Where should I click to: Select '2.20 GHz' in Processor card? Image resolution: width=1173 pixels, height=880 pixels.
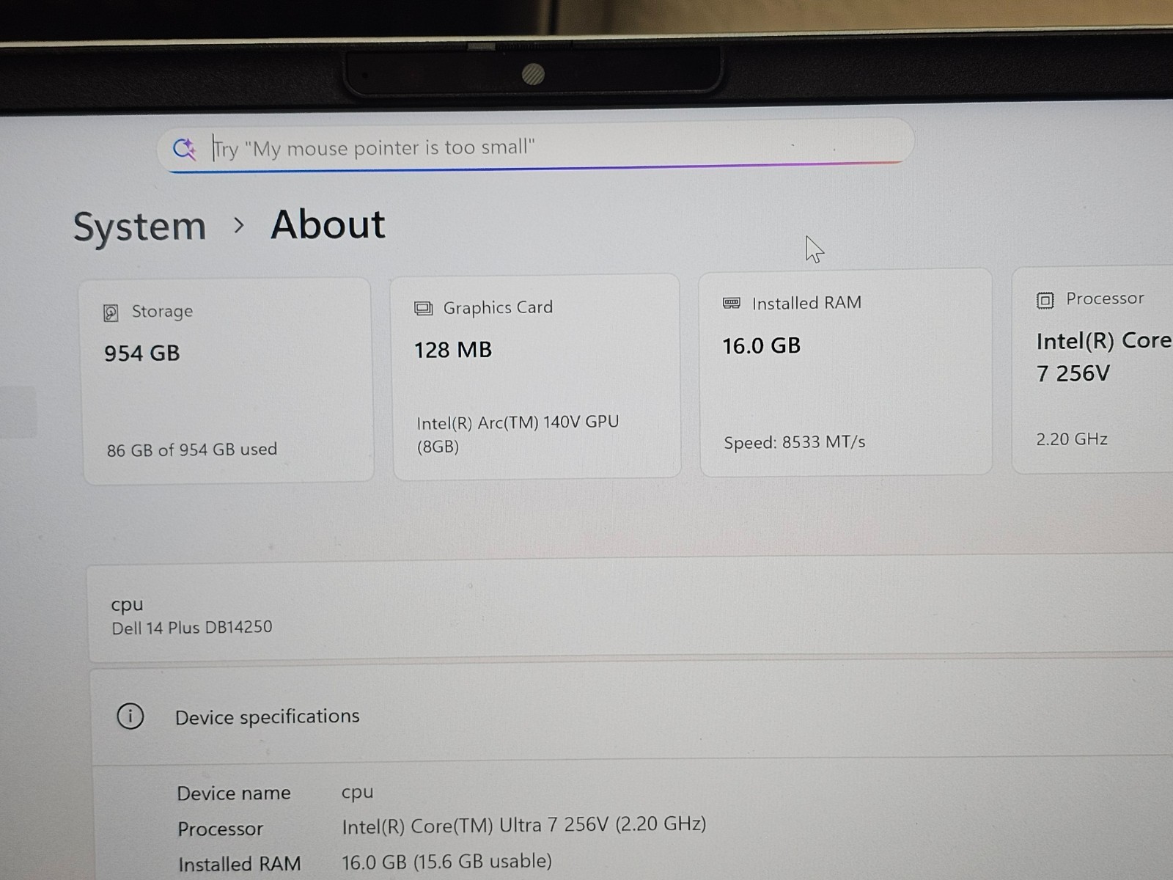pos(1072,439)
